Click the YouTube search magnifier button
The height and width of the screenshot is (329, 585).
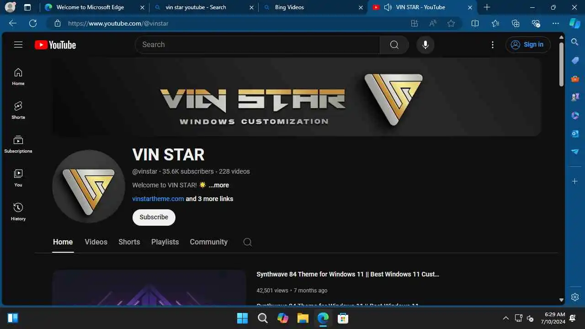click(x=394, y=45)
